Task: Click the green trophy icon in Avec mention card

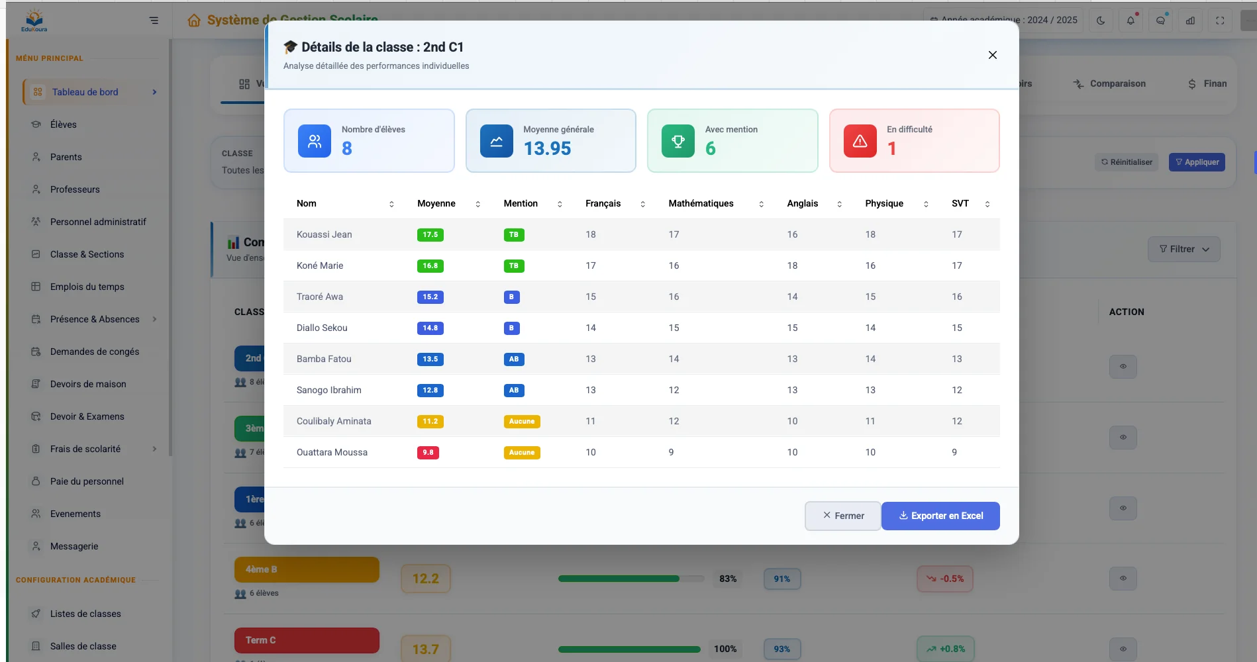Action: point(678,141)
